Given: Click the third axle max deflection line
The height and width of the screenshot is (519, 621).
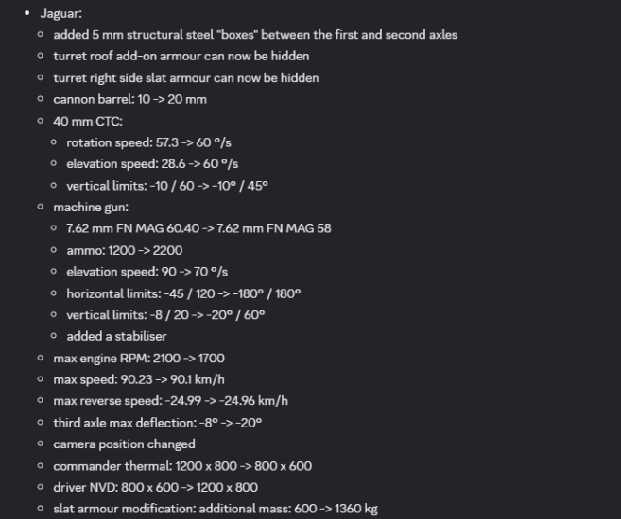Looking at the screenshot, I should coord(157,423).
